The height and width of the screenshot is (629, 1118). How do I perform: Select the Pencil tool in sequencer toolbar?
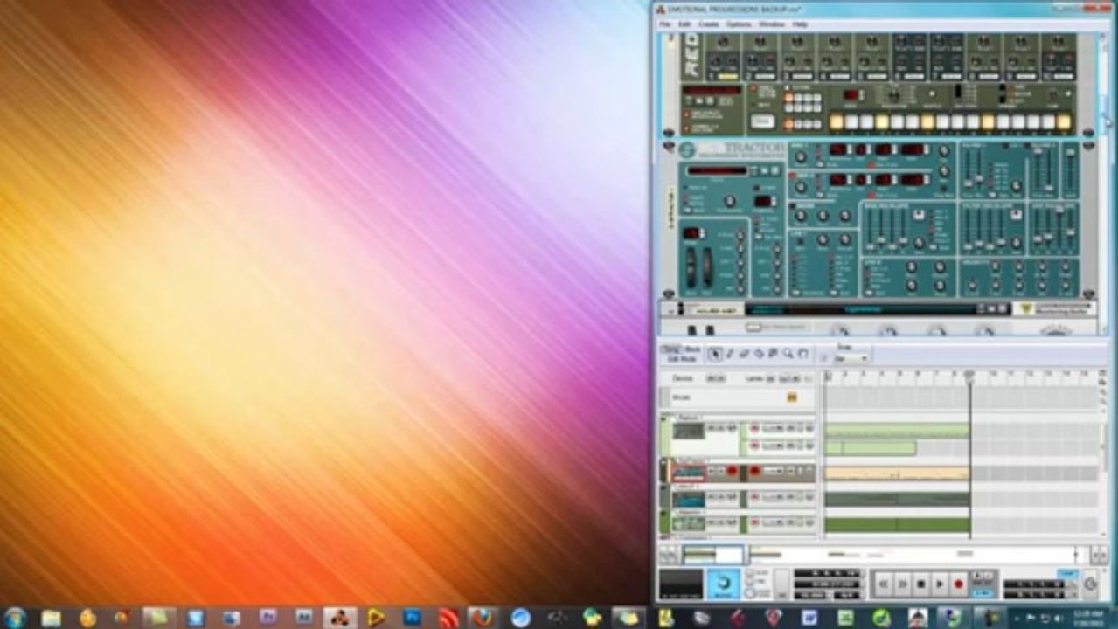pos(731,354)
